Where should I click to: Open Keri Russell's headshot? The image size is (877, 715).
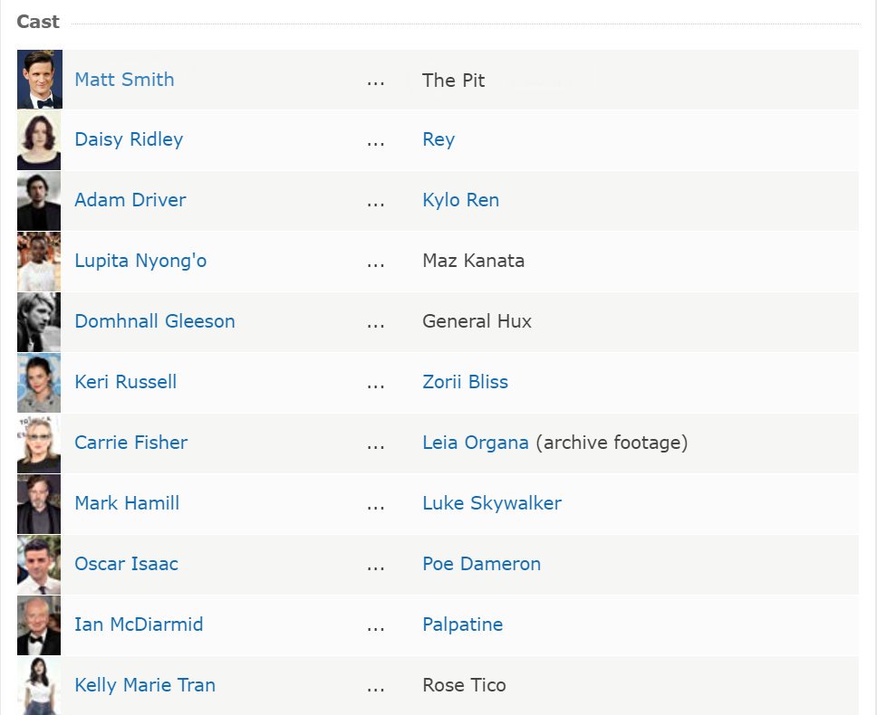[x=39, y=382]
